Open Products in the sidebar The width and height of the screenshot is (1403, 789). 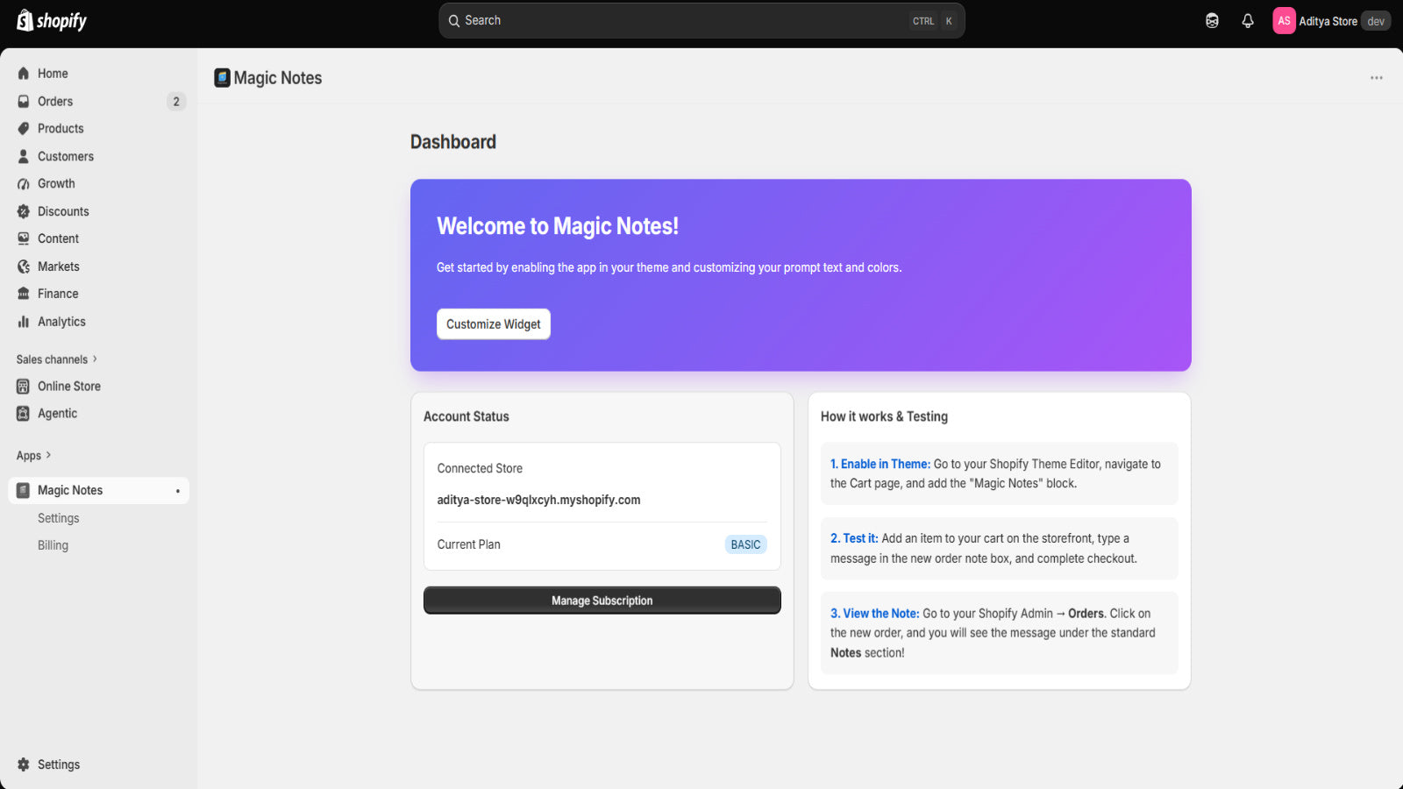pyautogui.click(x=98, y=129)
